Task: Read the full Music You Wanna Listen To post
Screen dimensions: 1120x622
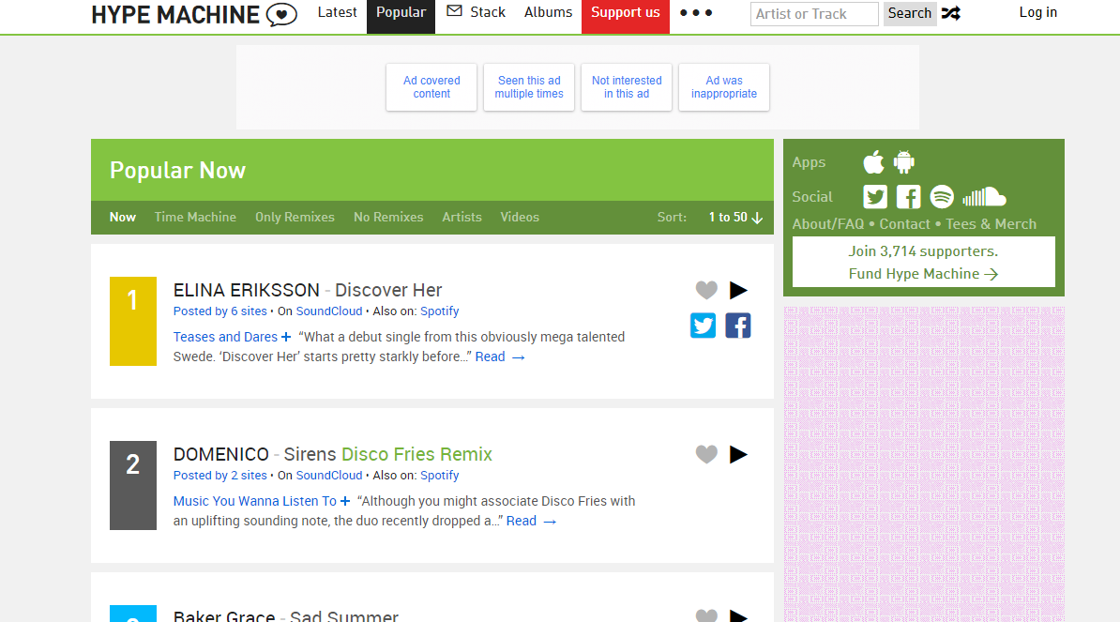Action: (x=532, y=522)
